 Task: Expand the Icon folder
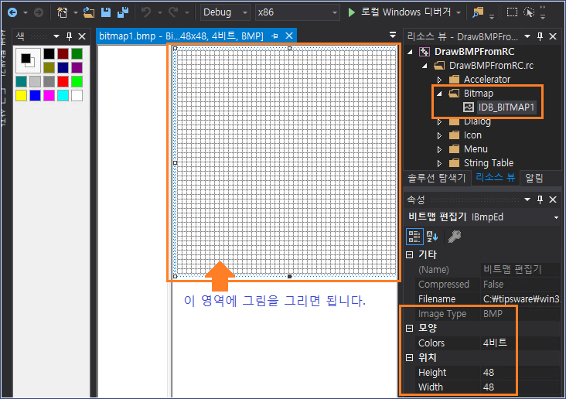coord(439,136)
